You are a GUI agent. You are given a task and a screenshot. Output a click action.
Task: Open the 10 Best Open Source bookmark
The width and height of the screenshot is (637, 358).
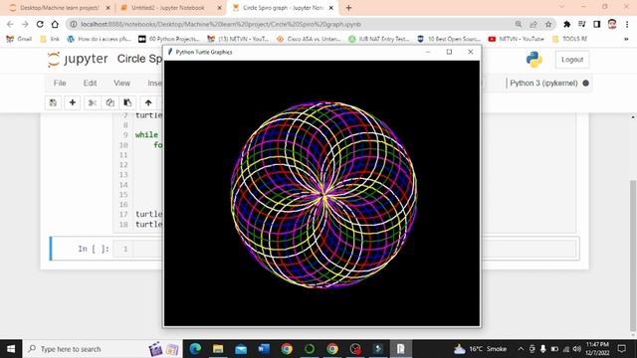(449, 39)
